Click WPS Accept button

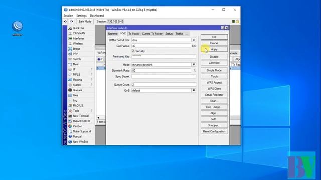[x=214, y=82]
